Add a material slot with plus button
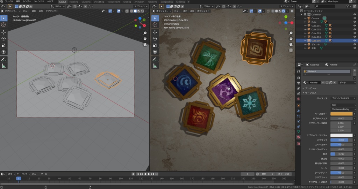The image size is (358, 189). coord(355,70)
